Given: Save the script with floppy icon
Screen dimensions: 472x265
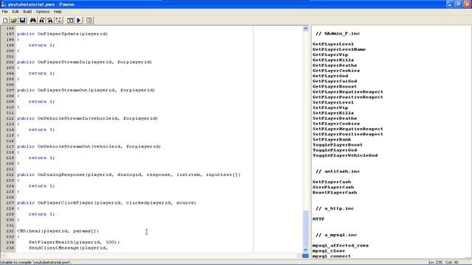Looking at the screenshot, I should (23, 20).
